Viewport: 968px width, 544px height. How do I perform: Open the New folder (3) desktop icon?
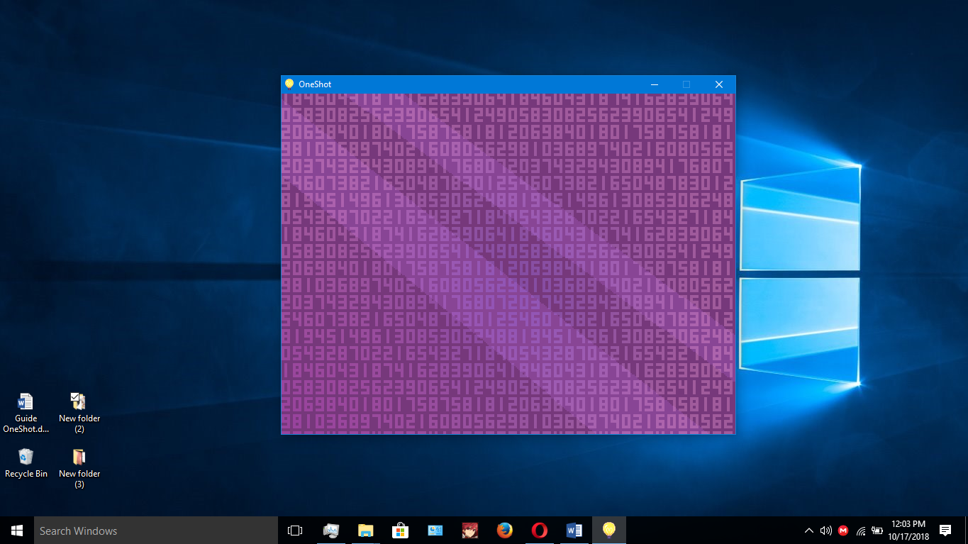pyautogui.click(x=79, y=467)
